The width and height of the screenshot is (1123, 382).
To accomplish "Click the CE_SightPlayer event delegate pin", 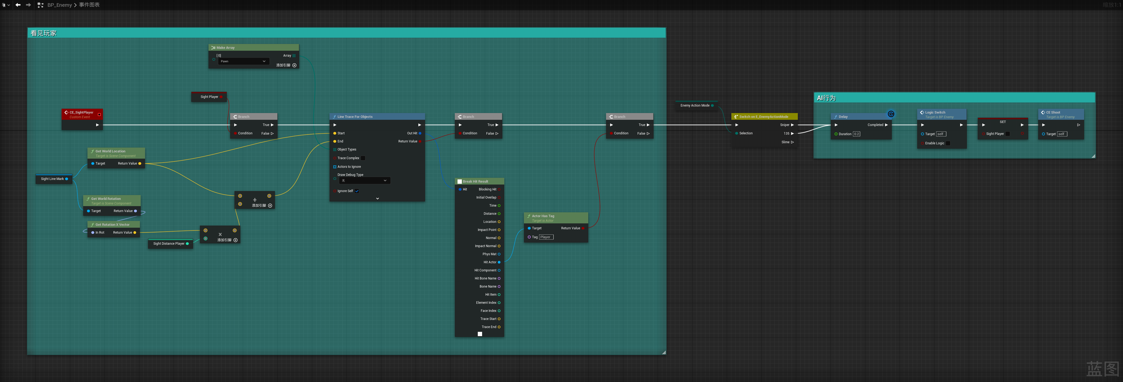I will pyautogui.click(x=99, y=115).
